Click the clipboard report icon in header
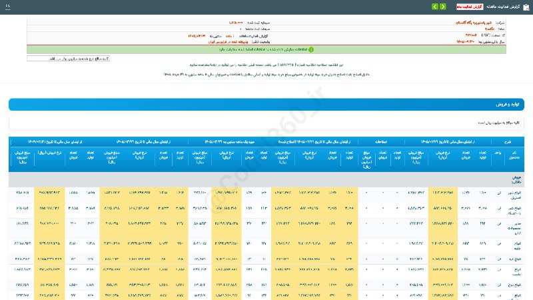This screenshot has height=300, width=533. (x=526, y=7)
